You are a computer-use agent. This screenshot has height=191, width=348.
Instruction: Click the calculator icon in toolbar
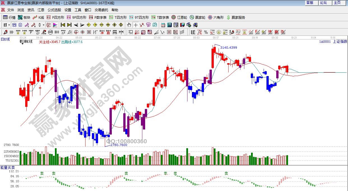tap(169, 25)
